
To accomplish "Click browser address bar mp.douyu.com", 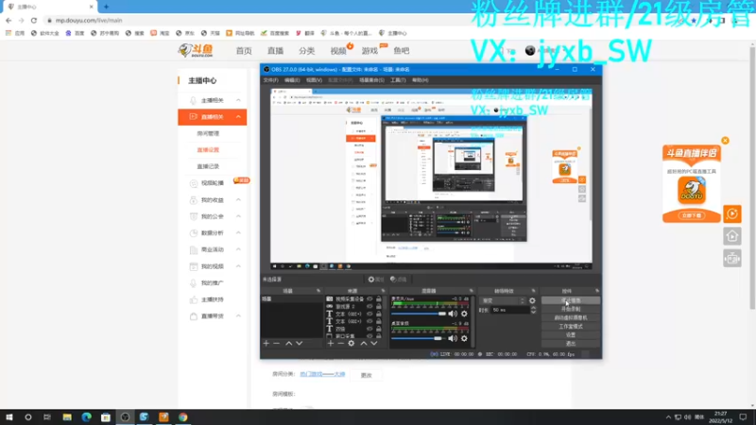I will click(x=89, y=20).
